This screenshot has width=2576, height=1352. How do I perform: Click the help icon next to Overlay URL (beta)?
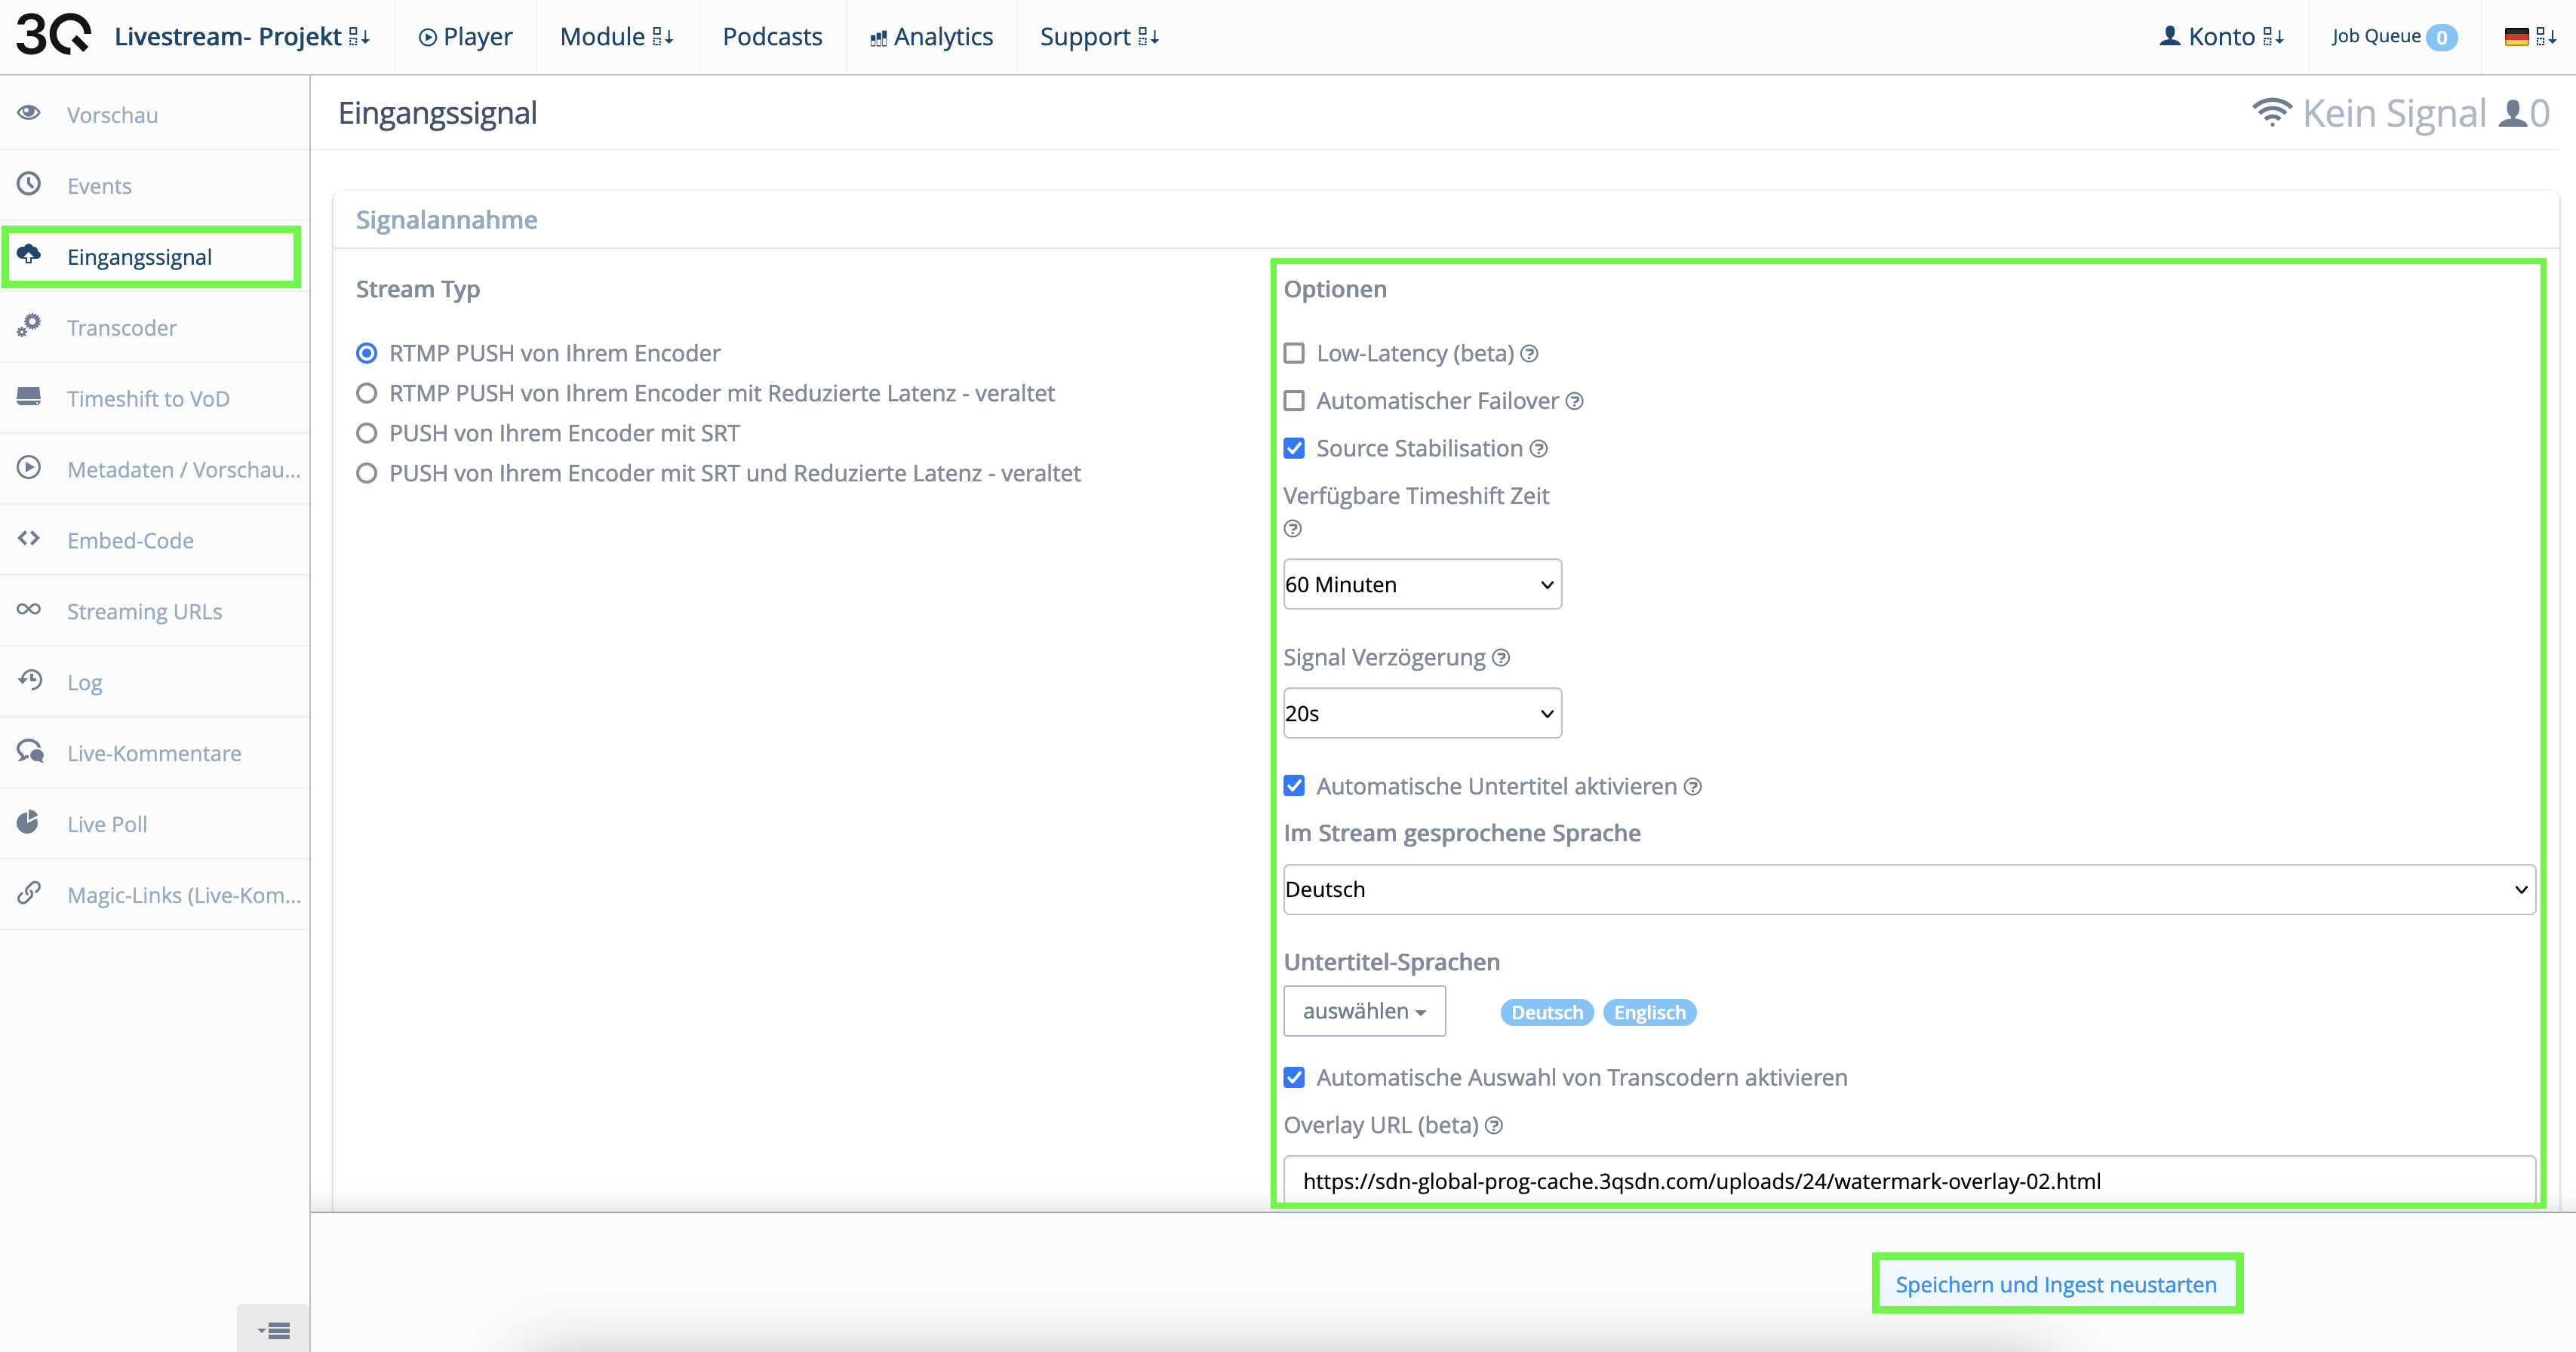(1494, 1126)
